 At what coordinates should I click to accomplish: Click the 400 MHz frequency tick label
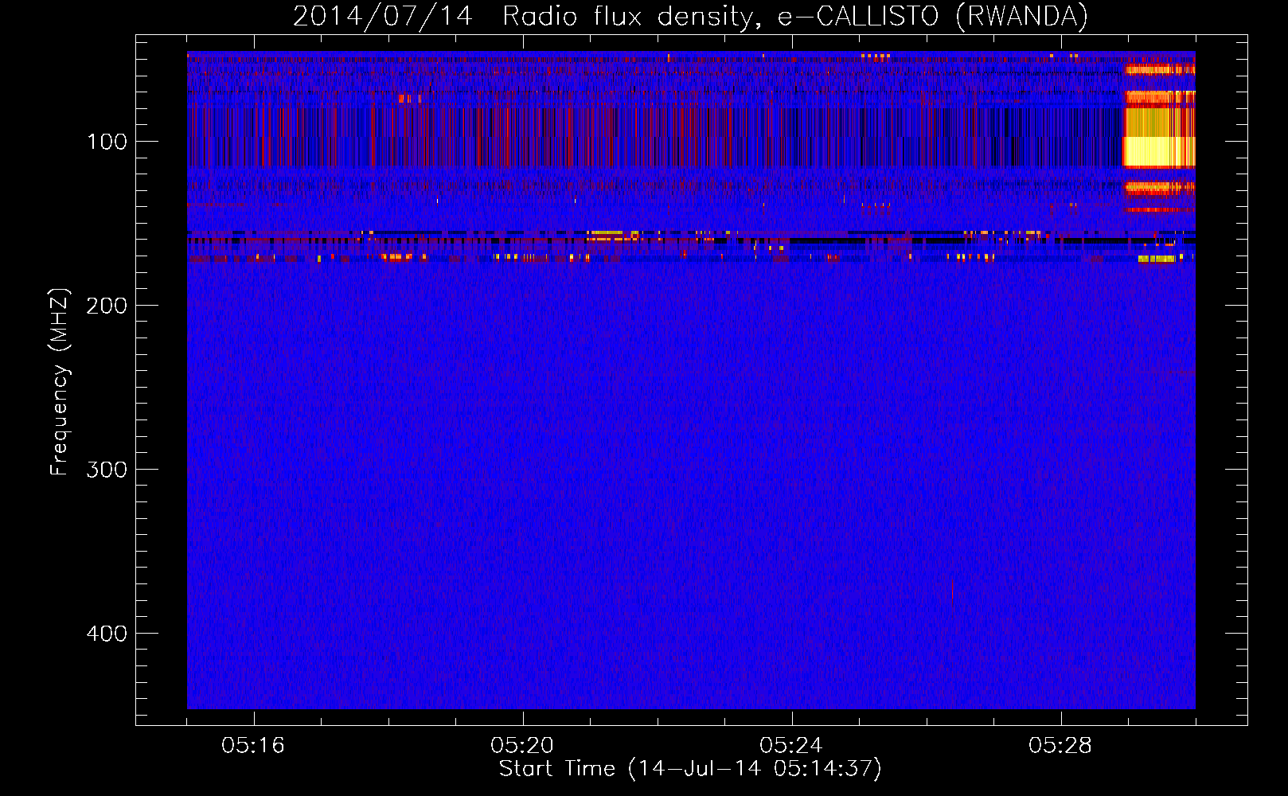click(x=107, y=634)
